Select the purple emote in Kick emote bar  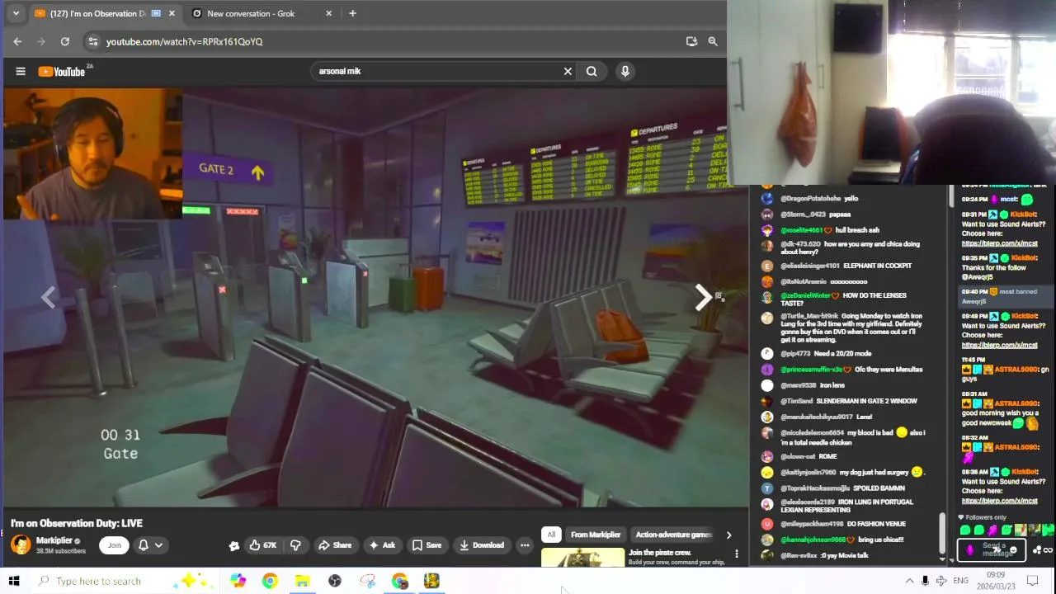pyautogui.click(x=992, y=530)
